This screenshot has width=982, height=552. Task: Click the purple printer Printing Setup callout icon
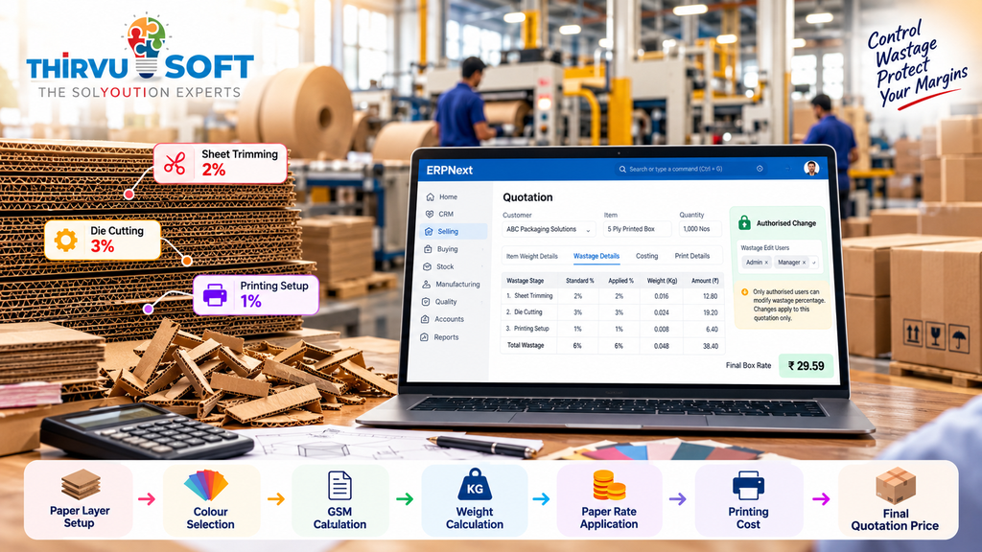[x=215, y=294]
